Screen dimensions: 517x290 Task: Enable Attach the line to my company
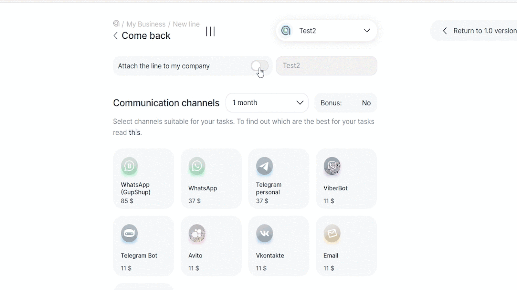pyautogui.click(x=259, y=66)
